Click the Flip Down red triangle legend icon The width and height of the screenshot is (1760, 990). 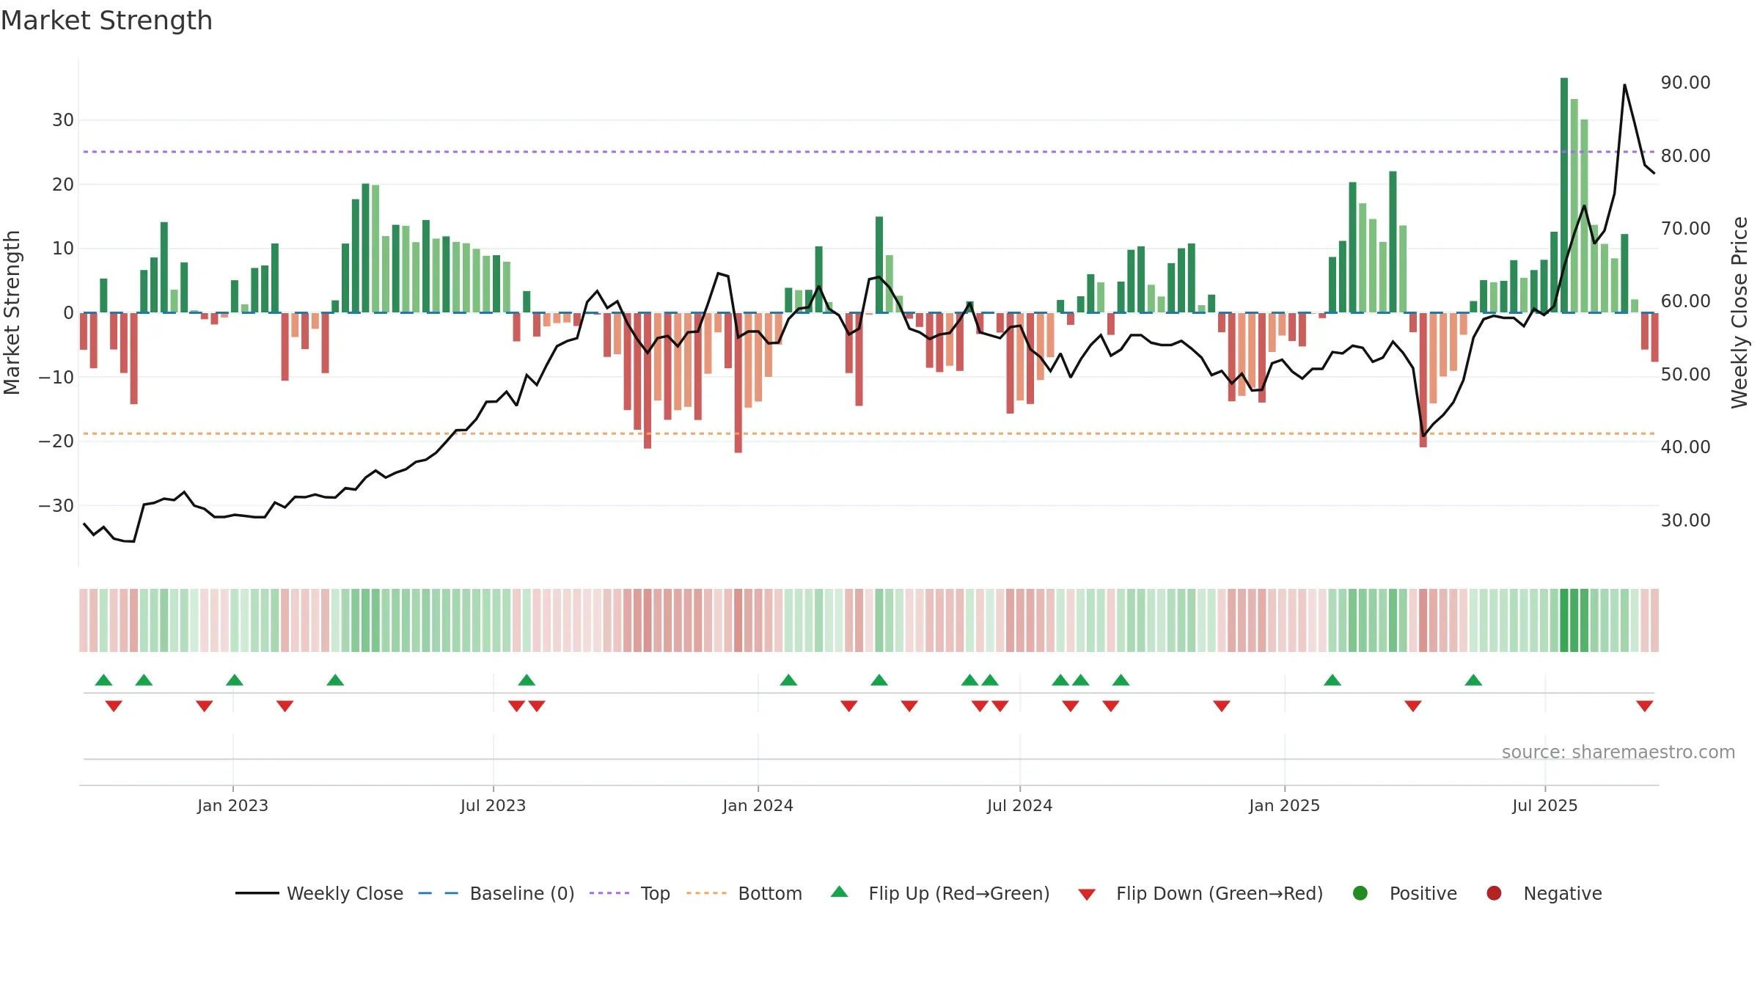(x=1087, y=895)
